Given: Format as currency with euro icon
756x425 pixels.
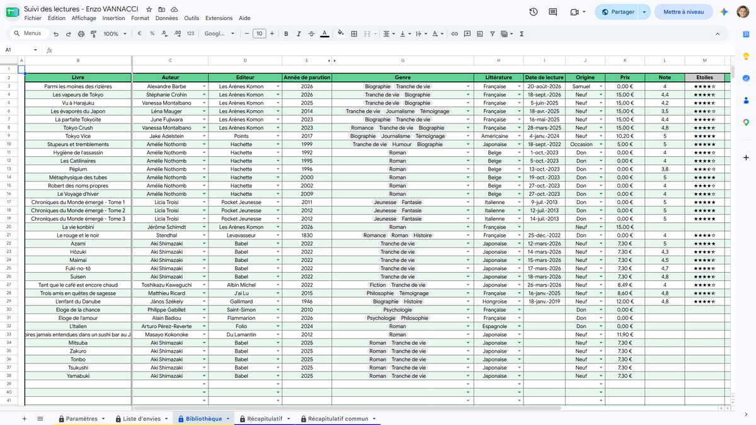Looking at the screenshot, I should (139, 34).
